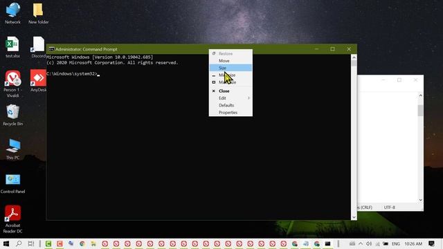This screenshot has height=249, width=443.
Task: Open the touch keyboard tray icon
Action: [x=352, y=243]
